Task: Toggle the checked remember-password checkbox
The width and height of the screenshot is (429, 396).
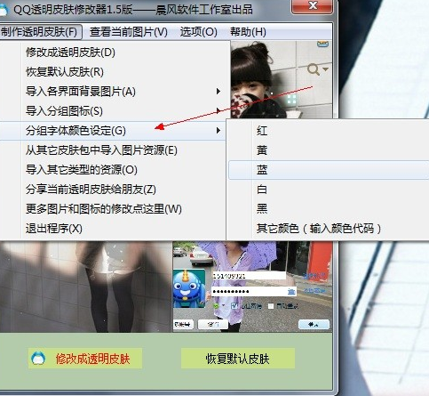Action: (234, 305)
